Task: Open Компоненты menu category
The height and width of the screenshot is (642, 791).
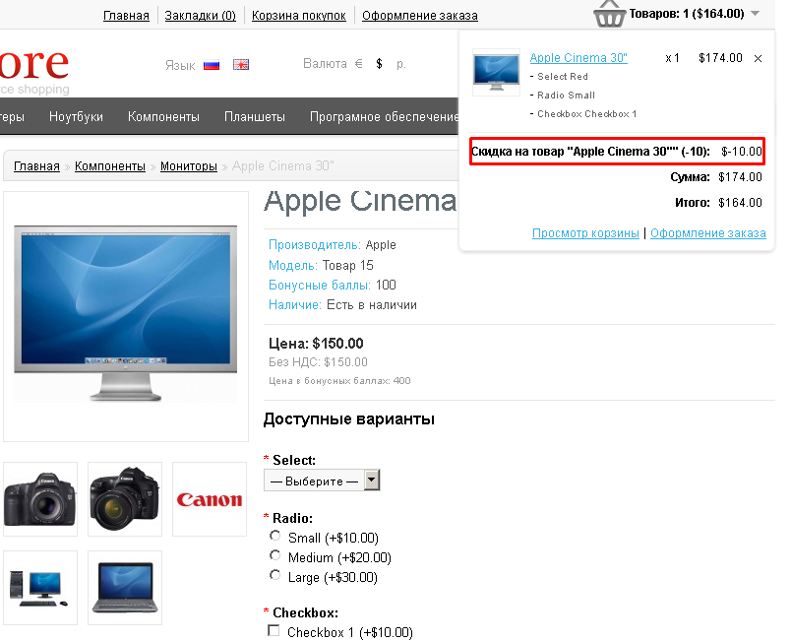Action: click(163, 116)
